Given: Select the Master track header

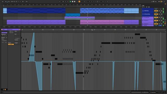Looking at the screenshot, I should [148, 26].
